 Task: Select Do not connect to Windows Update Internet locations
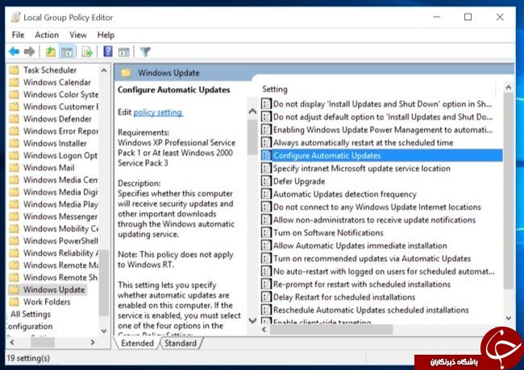click(x=377, y=207)
